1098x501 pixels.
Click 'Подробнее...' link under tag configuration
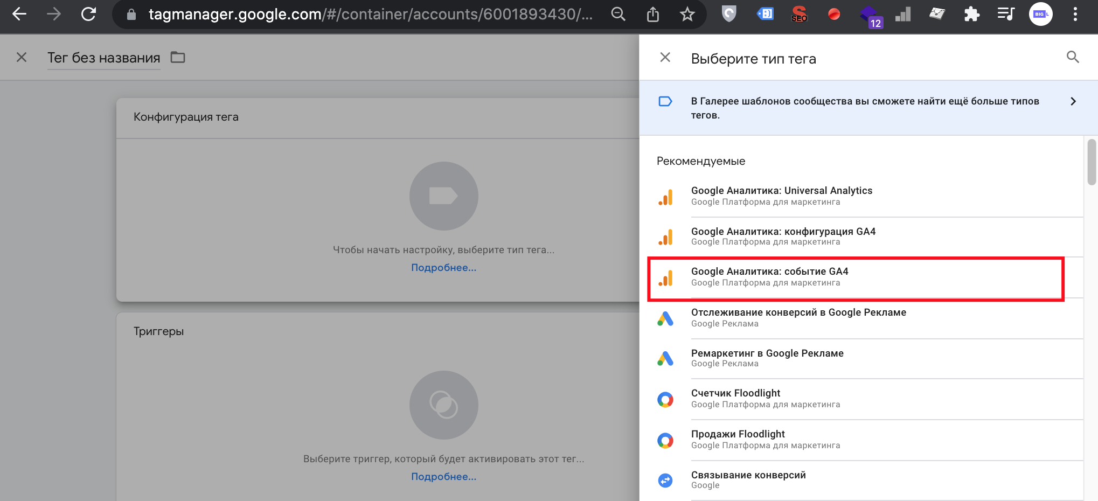pos(443,268)
